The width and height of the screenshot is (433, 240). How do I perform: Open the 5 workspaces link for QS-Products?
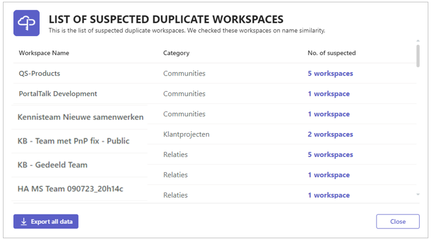(330, 73)
